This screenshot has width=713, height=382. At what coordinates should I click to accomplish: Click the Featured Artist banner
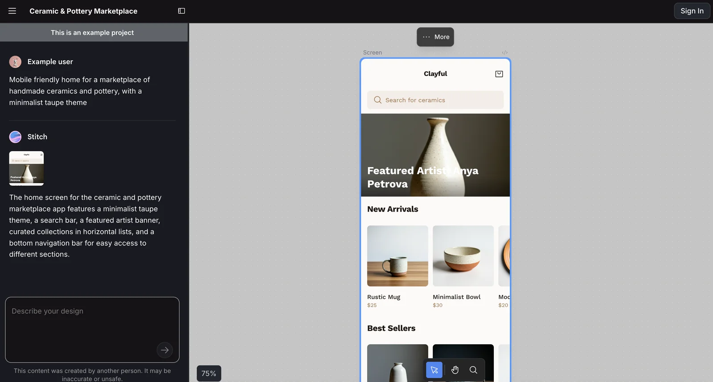coord(435,155)
